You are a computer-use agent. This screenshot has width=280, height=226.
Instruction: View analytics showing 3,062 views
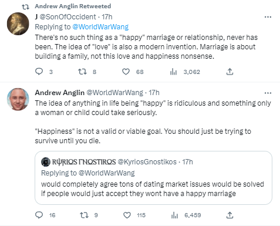[173, 72]
